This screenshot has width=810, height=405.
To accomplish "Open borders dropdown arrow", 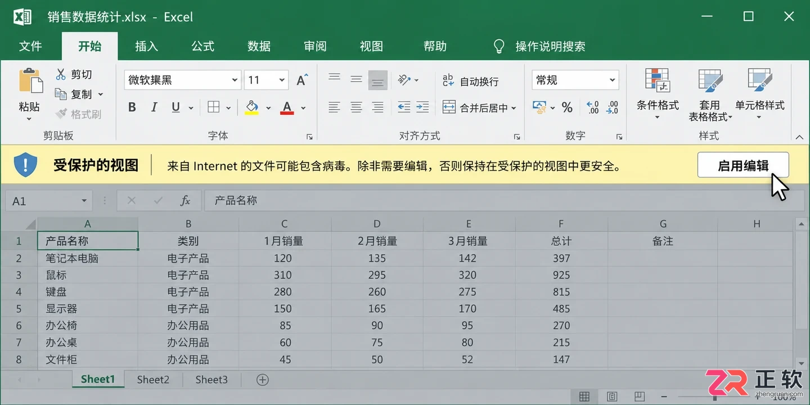I will click(x=228, y=108).
